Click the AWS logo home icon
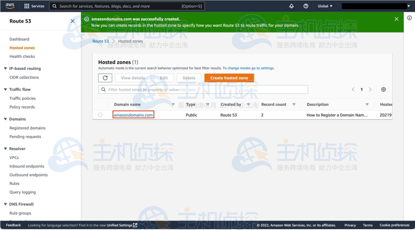The width and height of the screenshot is (415, 230). pyautogui.click(x=10, y=6)
